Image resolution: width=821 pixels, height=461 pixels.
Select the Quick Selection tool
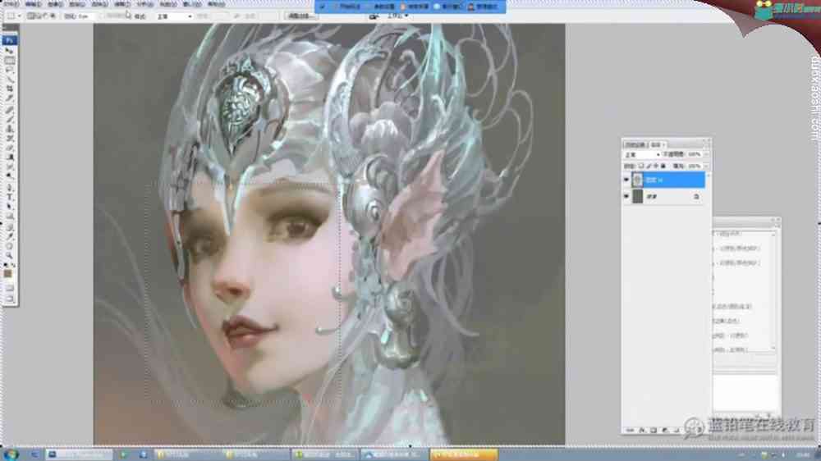point(9,80)
